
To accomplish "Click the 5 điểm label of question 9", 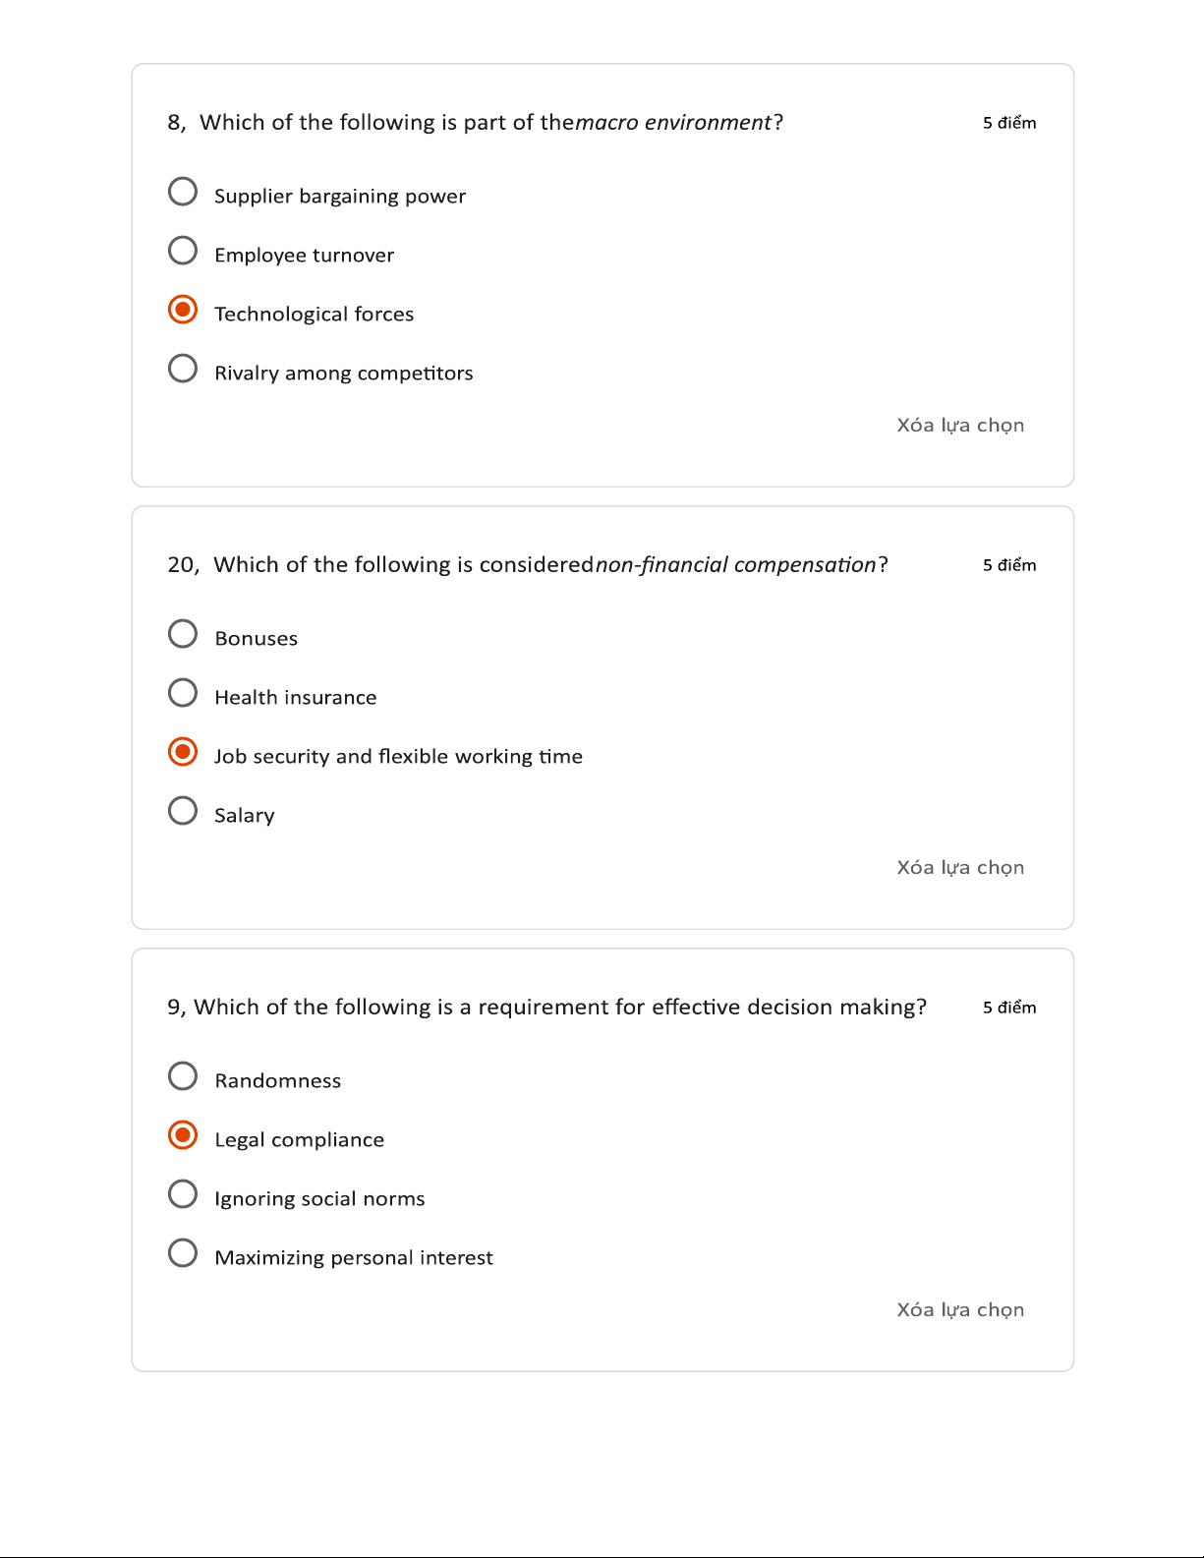I will pyautogui.click(x=1009, y=1008).
